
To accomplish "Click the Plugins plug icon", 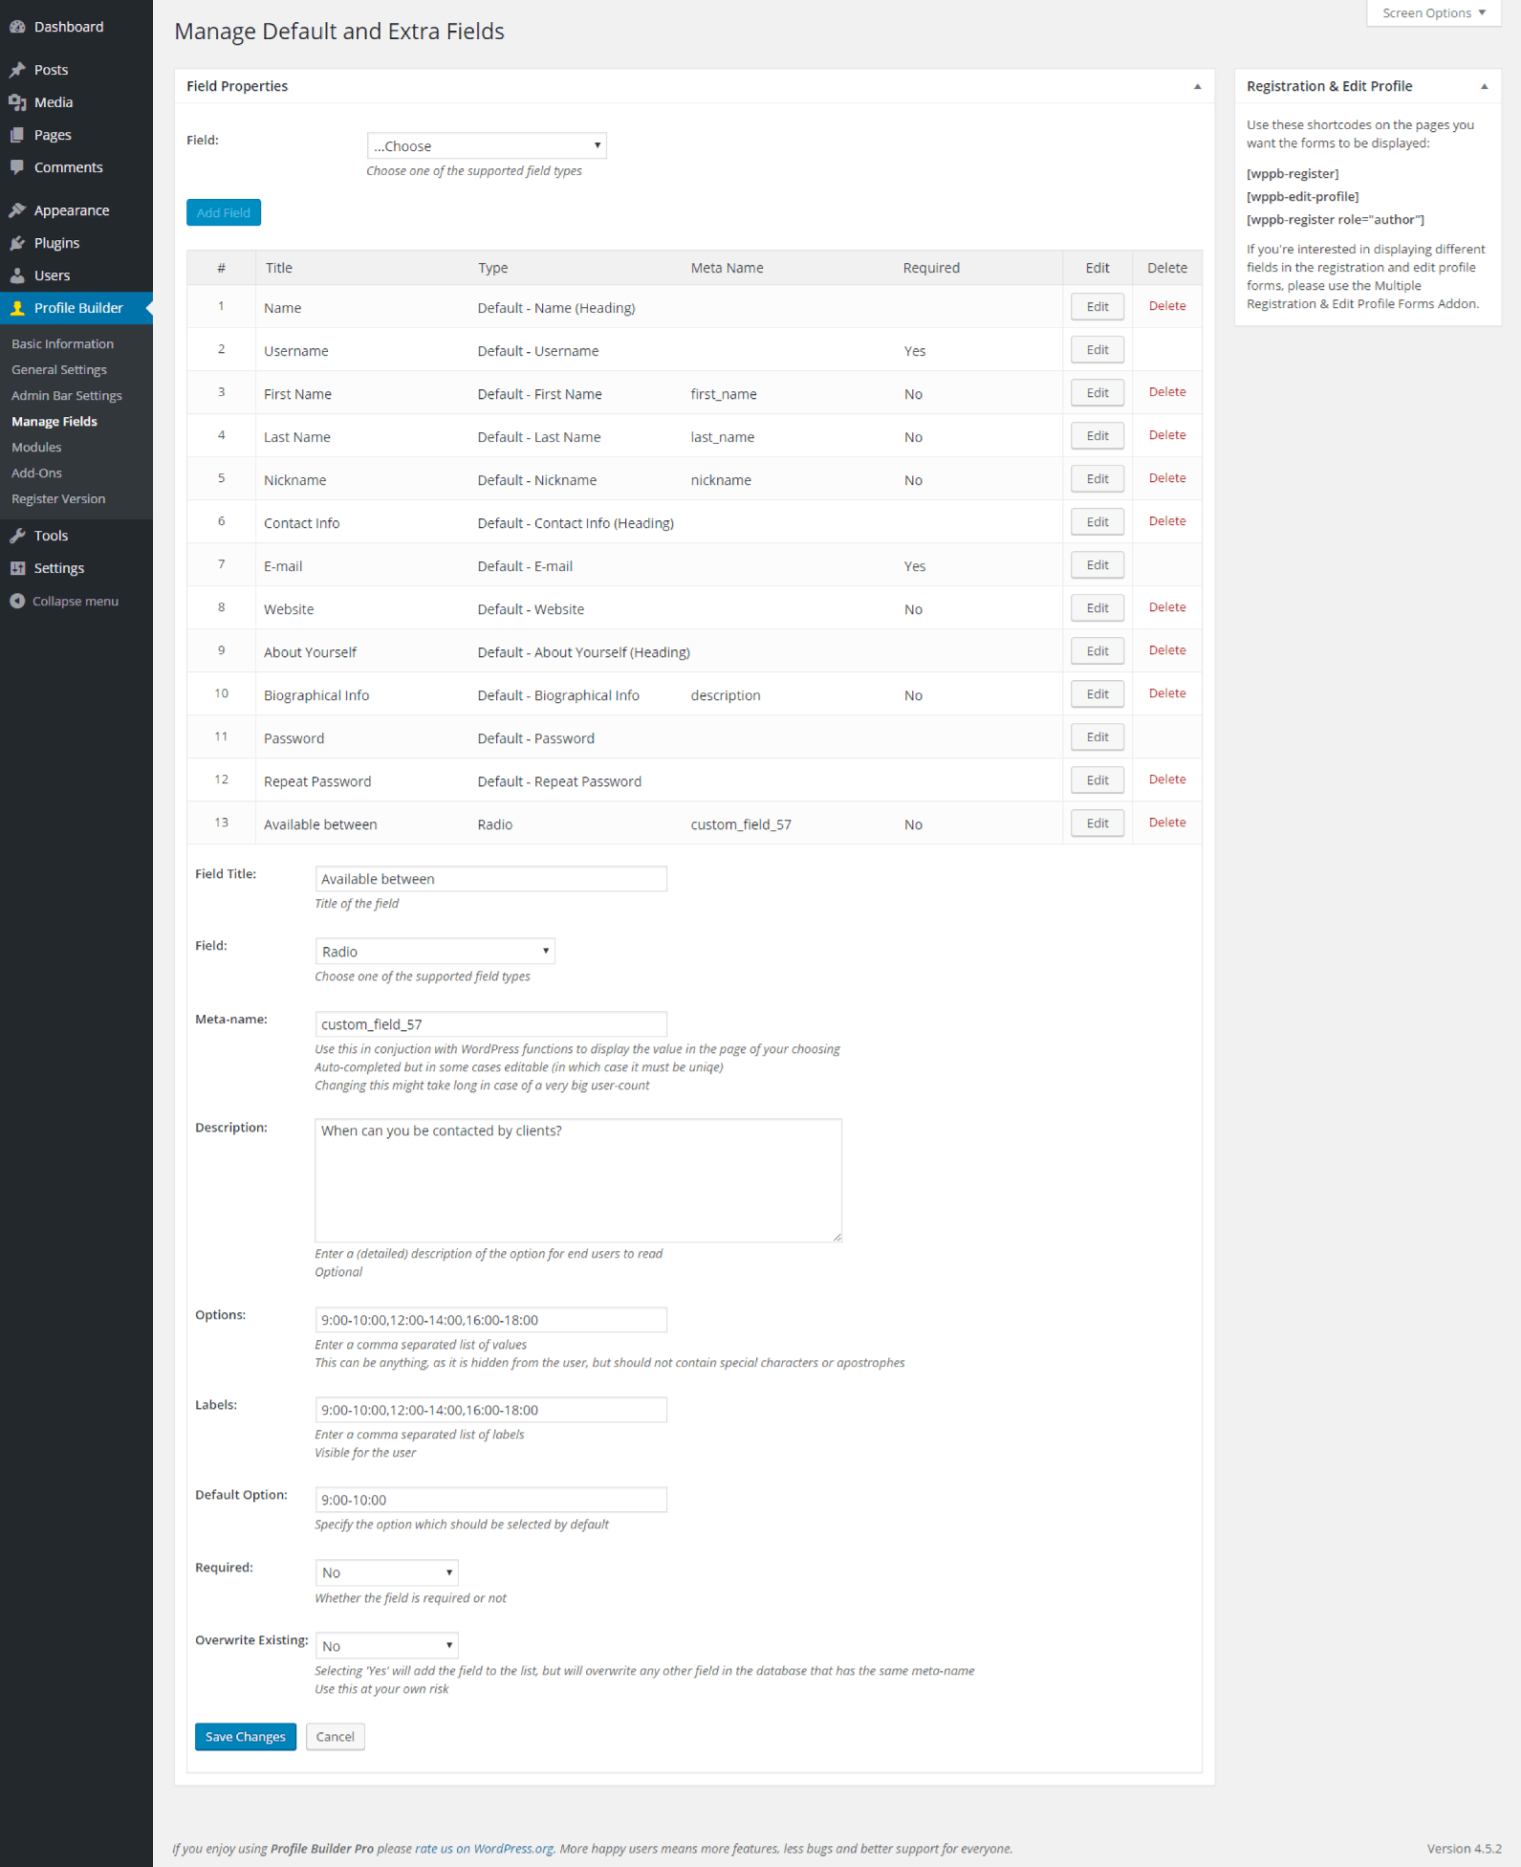I will [17, 243].
